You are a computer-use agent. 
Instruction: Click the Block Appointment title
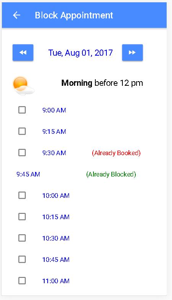(74, 15)
